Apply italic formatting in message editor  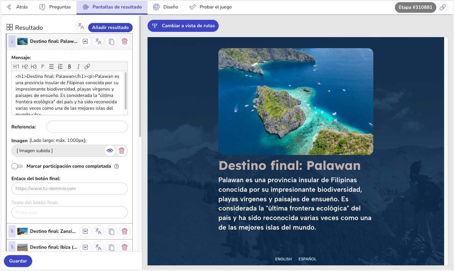point(78,67)
